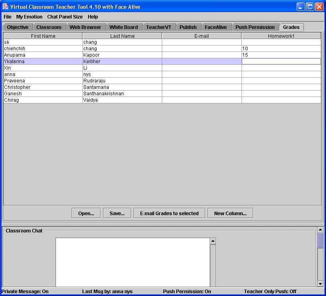The width and height of the screenshot is (326, 296).
Task: Click the application icon in title bar
Action: pyautogui.click(x=5, y=7)
